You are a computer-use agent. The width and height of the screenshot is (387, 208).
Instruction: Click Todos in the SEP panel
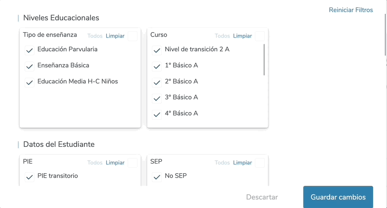(x=222, y=163)
